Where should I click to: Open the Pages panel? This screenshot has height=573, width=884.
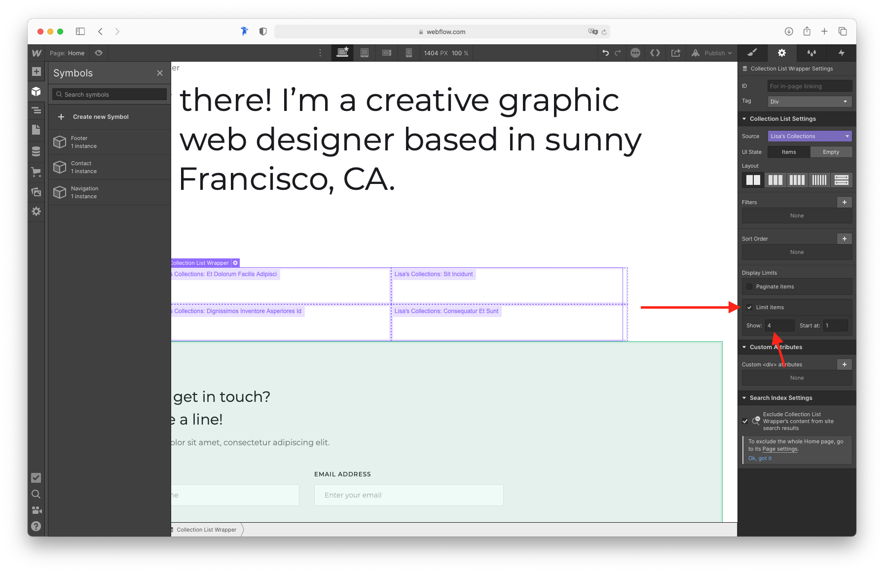[36, 130]
